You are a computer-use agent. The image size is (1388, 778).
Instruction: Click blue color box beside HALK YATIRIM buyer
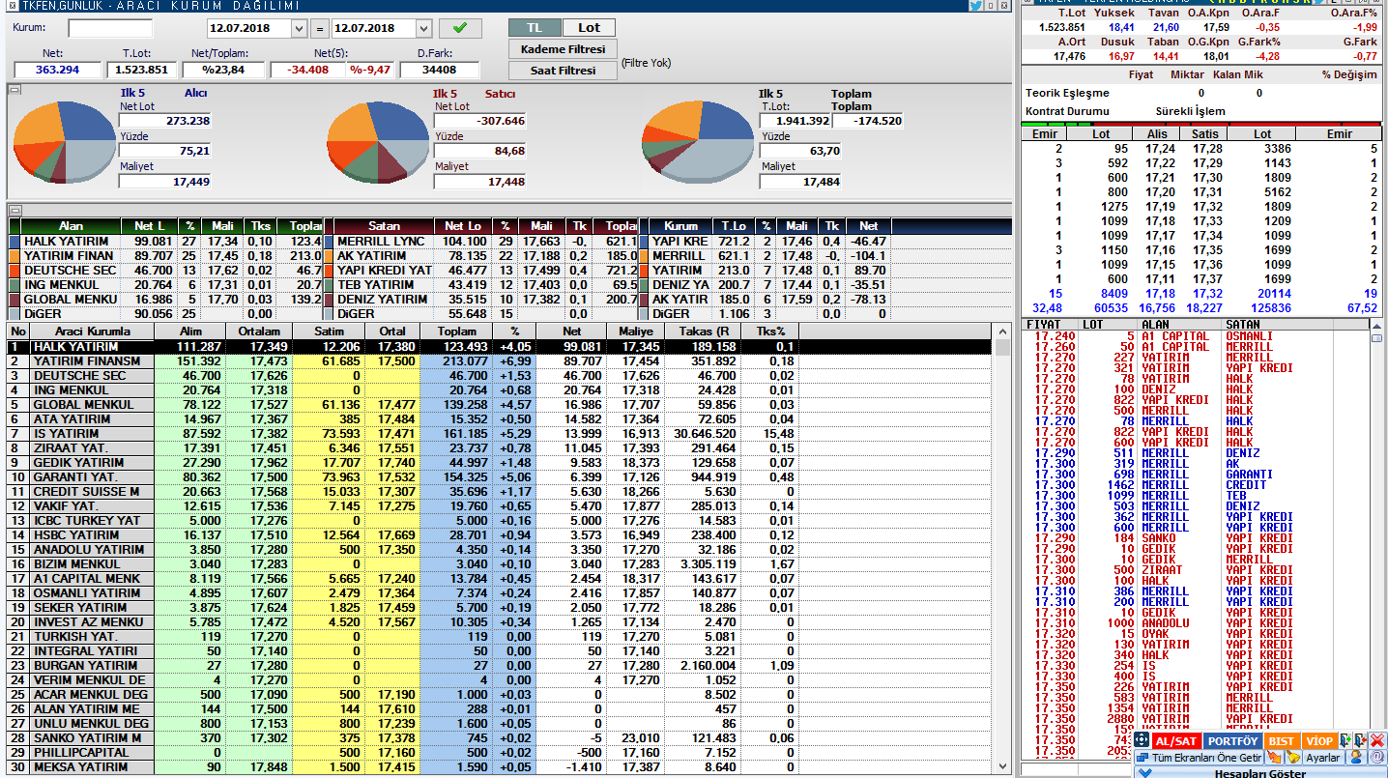pyautogui.click(x=14, y=241)
